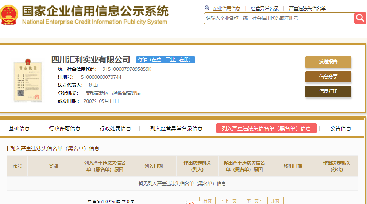Click legal representative name 沈山
The height and width of the screenshot is (204, 367).
93,85
